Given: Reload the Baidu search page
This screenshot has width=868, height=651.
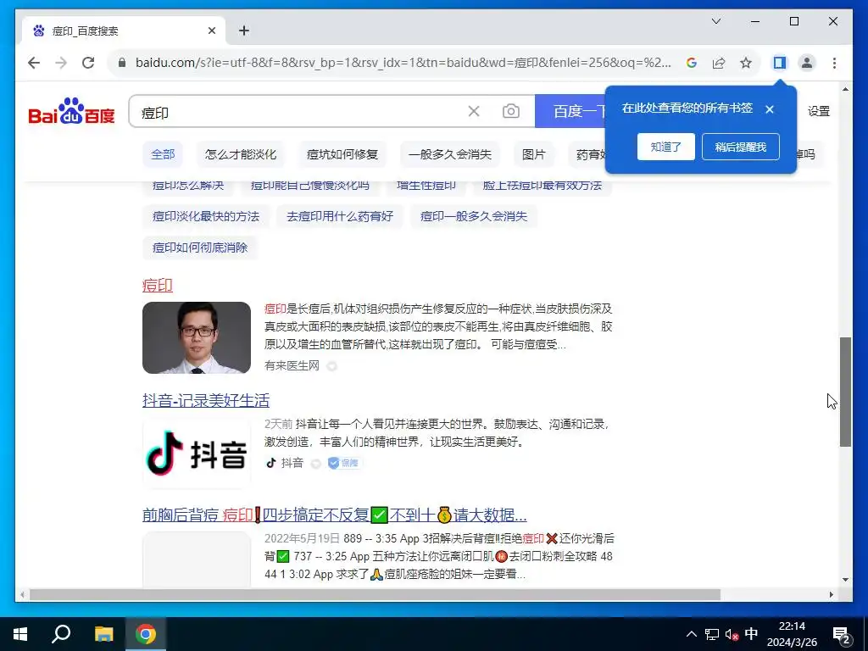Looking at the screenshot, I should [88, 63].
